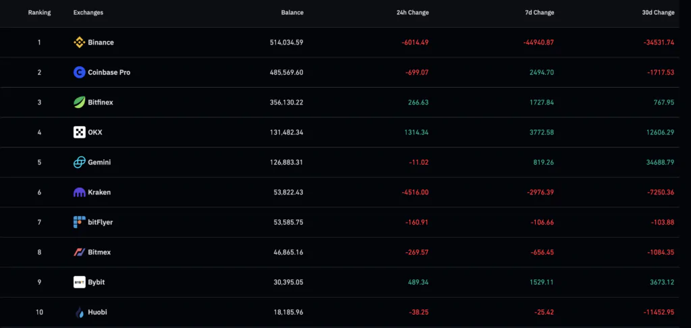Sort by the 7d Change column header
The width and height of the screenshot is (691, 328).
(x=539, y=13)
